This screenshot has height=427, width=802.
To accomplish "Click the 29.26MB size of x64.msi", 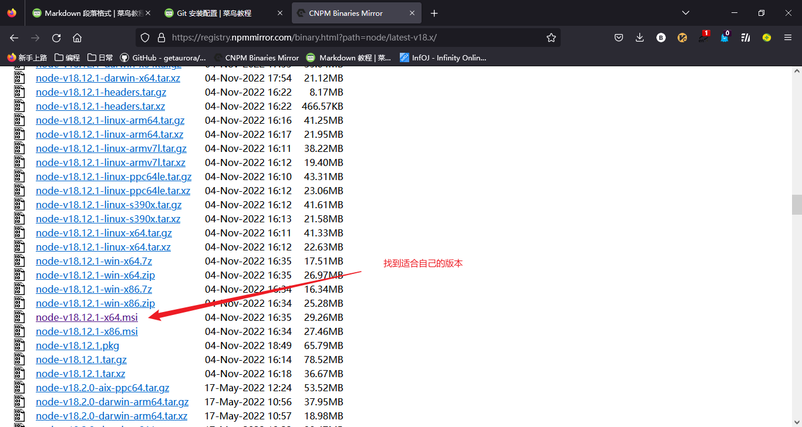I will pyautogui.click(x=324, y=317).
